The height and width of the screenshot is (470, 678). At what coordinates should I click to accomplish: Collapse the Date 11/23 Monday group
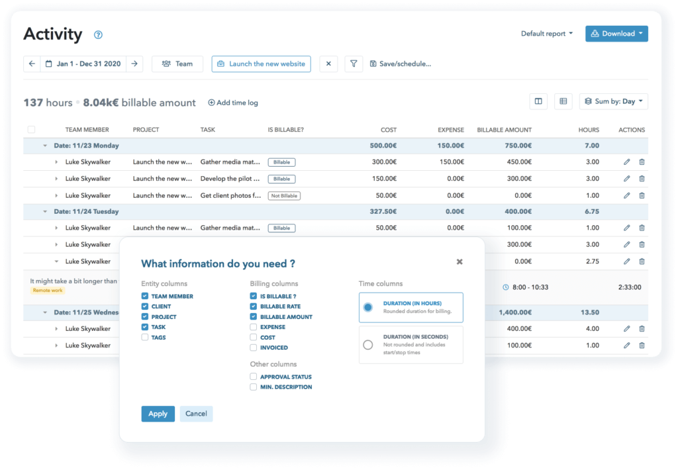click(x=45, y=146)
